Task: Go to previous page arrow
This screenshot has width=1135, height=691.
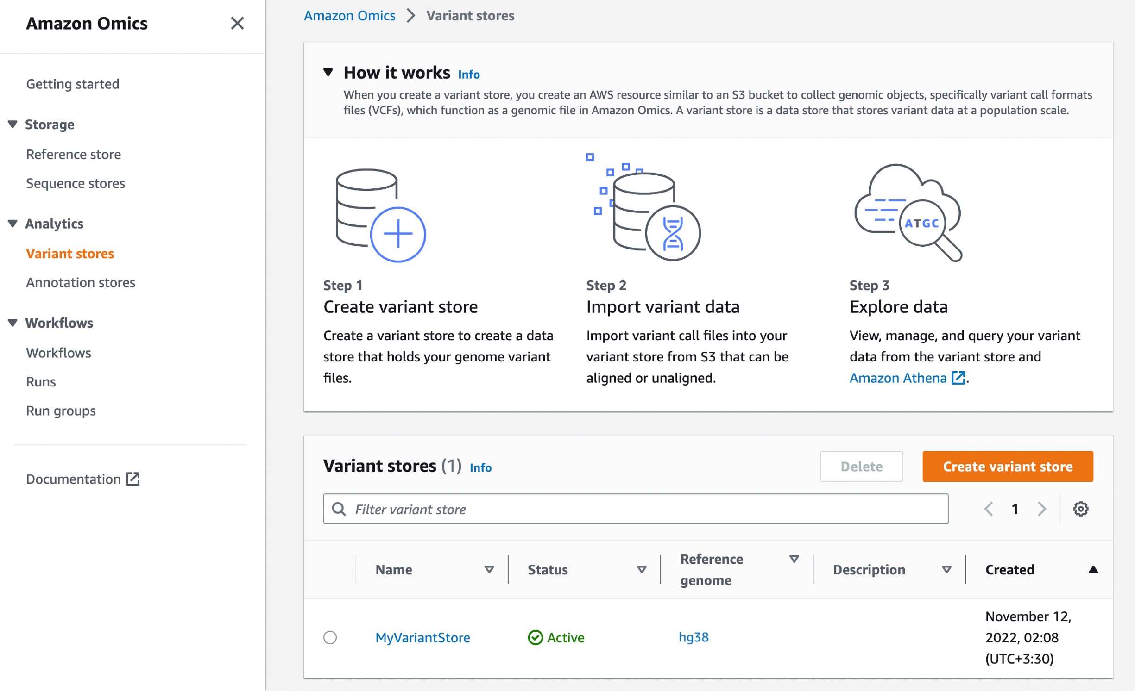Action: point(988,509)
